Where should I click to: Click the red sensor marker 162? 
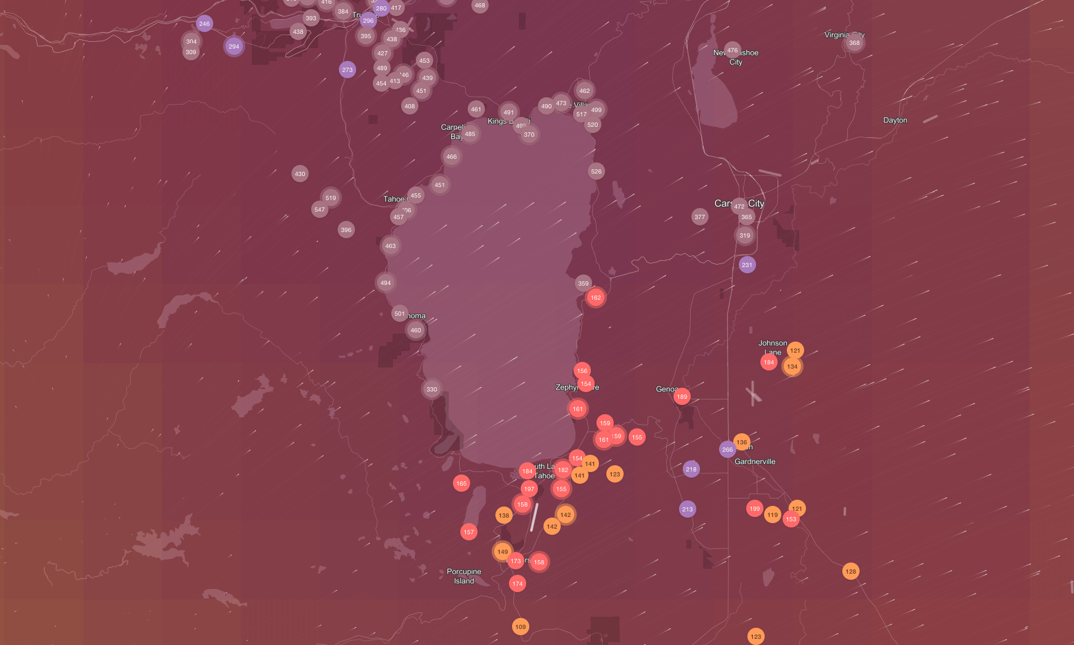click(596, 298)
